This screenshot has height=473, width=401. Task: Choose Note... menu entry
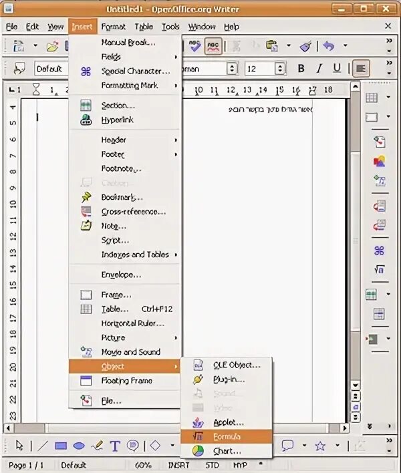click(125, 226)
